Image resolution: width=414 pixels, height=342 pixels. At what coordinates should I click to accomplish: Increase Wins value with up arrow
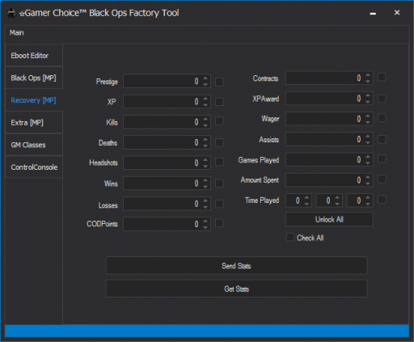pos(205,180)
